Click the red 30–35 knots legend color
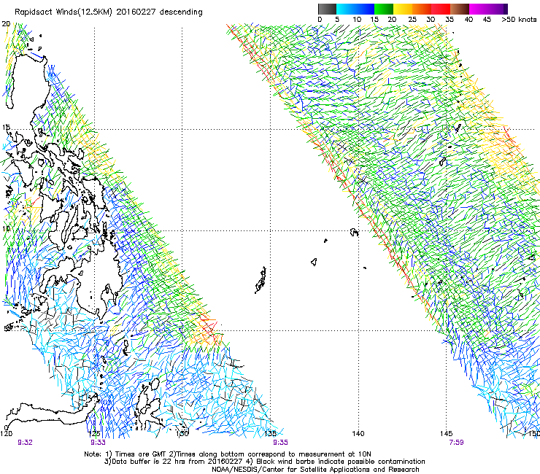Image resolution: width=540 pixels, height=474 pixels. tap(441, 9)
